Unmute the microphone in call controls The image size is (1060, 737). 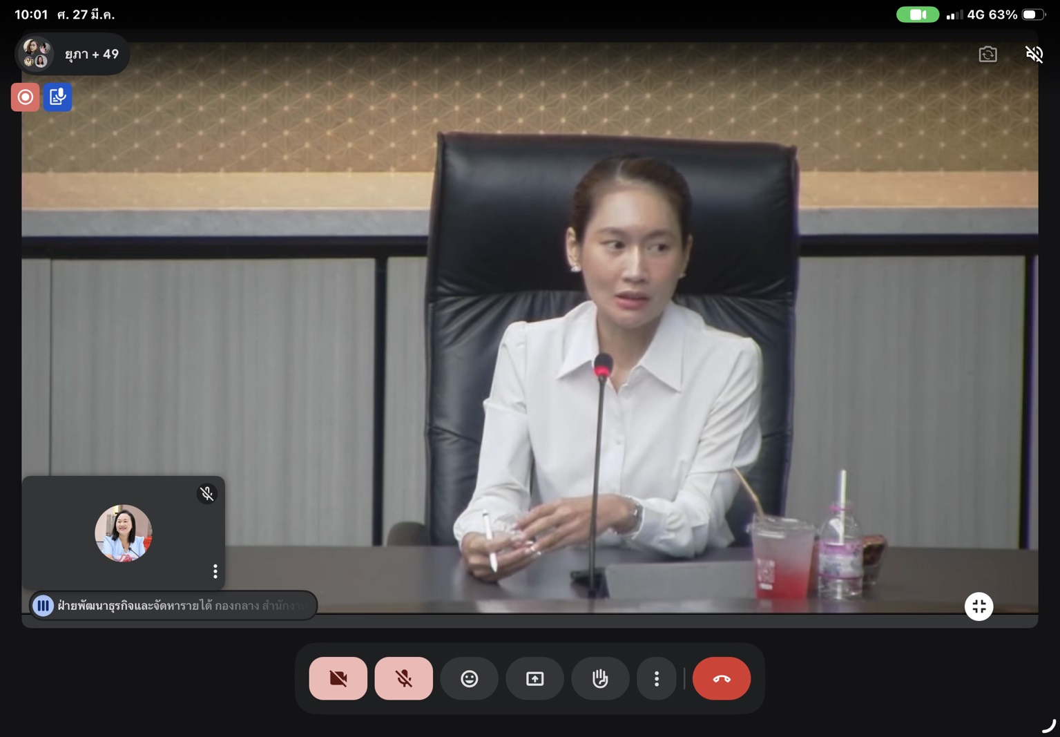(x=404, y=678)
